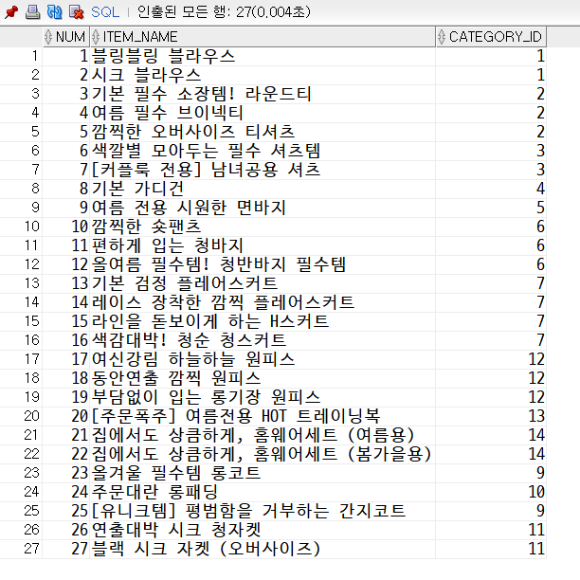This screenshot has height=580, width=580.
Task: Select the cell '여름 전용 시원한 면바지'
Action: [263, 208]
